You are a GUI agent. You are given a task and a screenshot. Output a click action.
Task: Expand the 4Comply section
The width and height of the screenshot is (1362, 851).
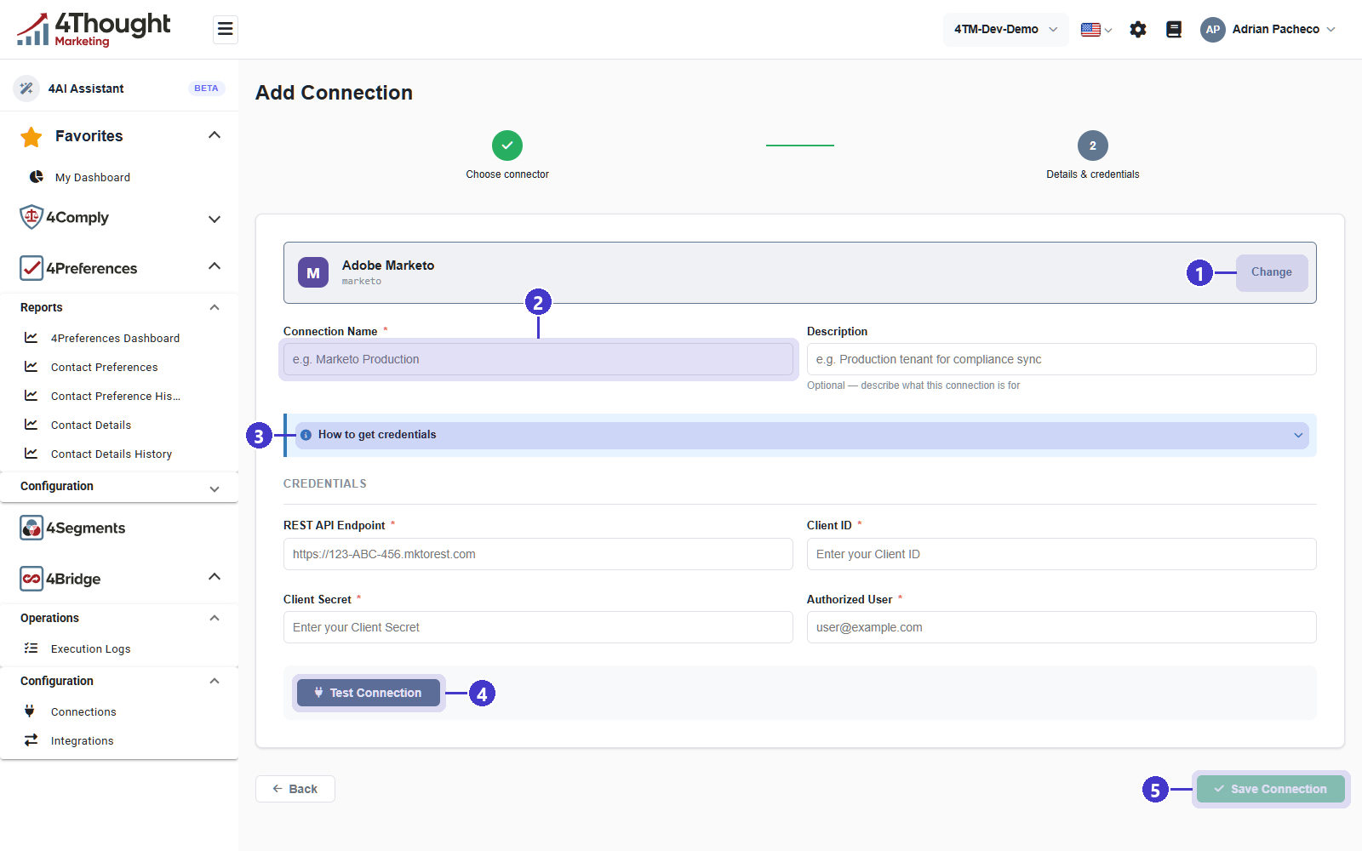tap(215, 219)
